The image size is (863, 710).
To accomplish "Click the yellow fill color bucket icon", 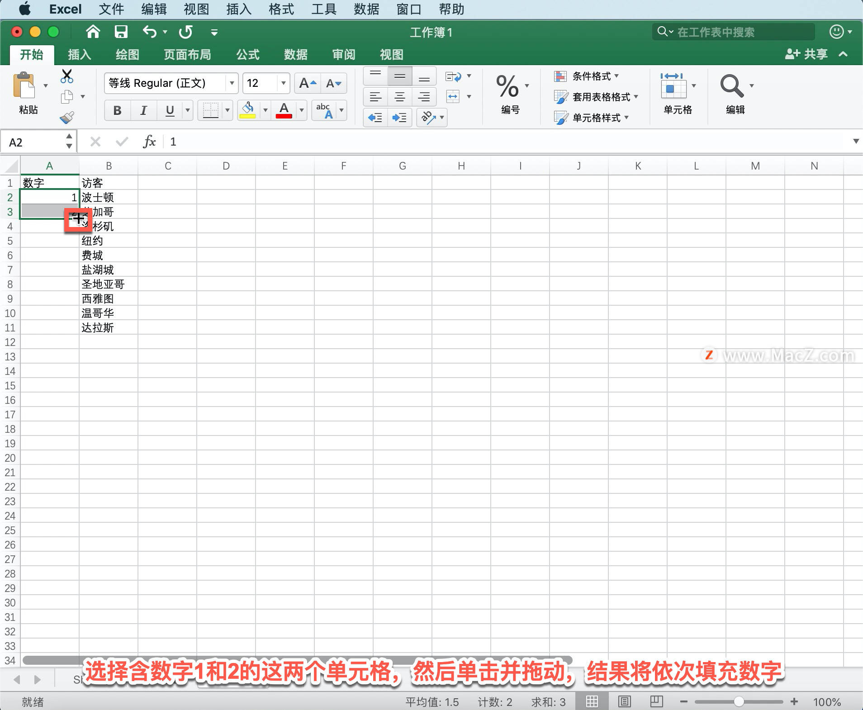I will [x=248, y=110].
